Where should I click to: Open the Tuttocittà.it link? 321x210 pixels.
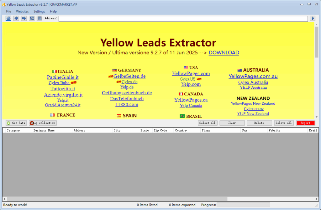point(63,88)
